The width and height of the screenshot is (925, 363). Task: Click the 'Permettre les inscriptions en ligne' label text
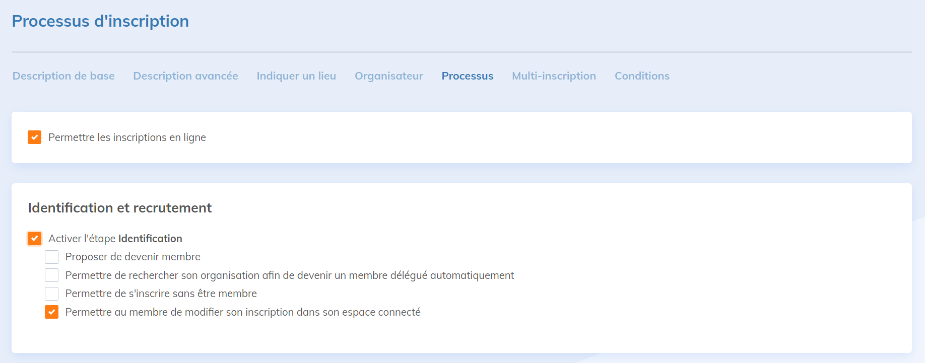pyautogui.click(x=127, y=137)
